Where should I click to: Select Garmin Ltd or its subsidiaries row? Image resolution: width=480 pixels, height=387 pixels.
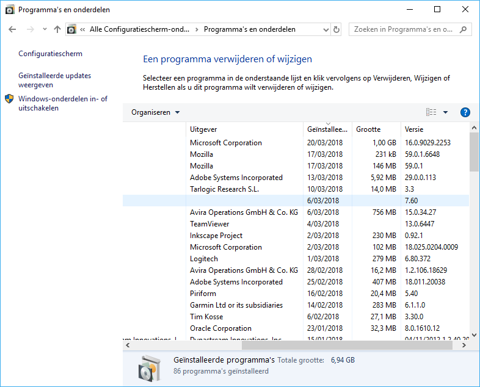(296, 305)
